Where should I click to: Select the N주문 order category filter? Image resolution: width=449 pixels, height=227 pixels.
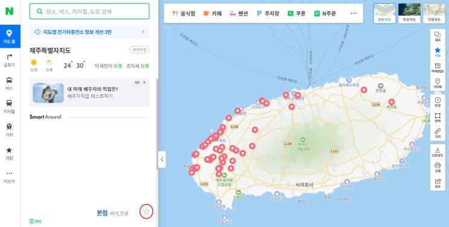325,13
